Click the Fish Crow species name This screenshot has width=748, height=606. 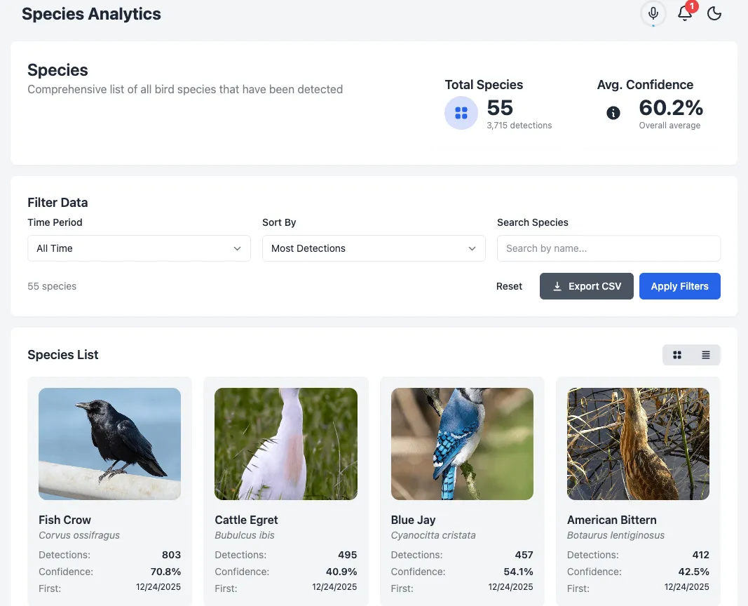click(x=64, y=520)
